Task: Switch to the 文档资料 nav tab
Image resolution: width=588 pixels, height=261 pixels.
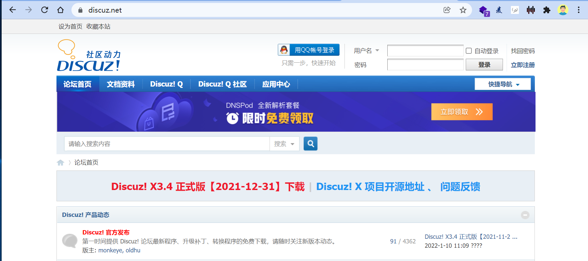Action: click(121, 84)
